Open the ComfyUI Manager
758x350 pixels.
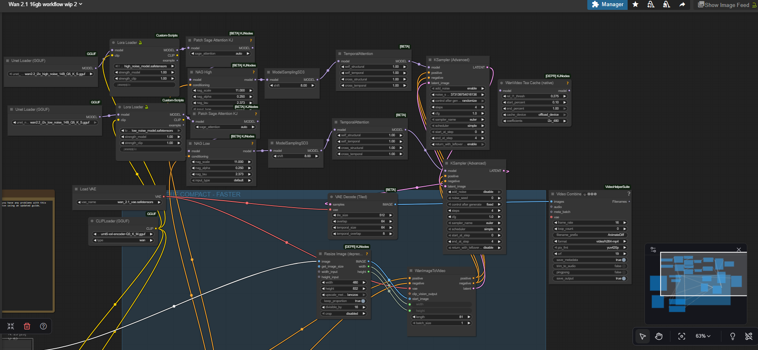tap(607, 5)
